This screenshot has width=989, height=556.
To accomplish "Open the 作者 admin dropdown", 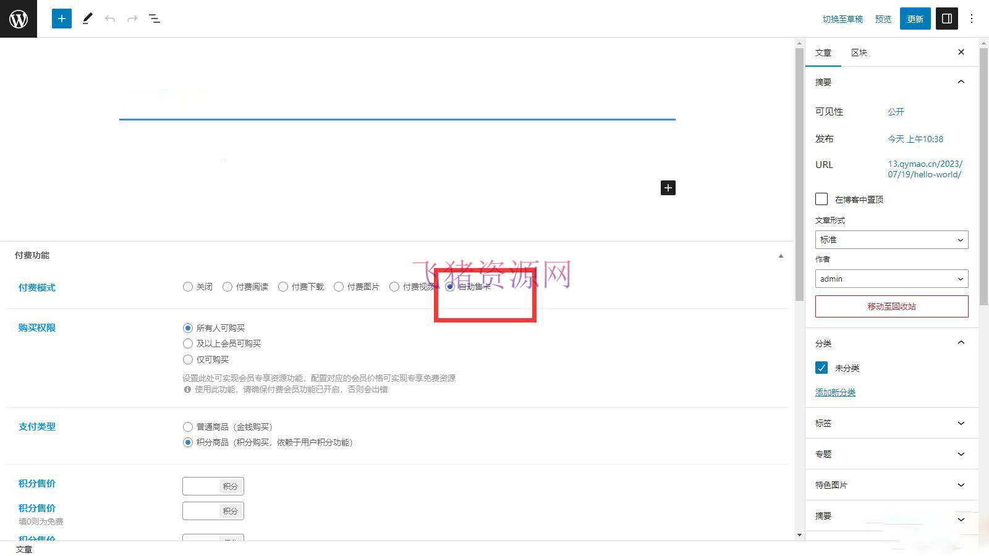I will (x=891, y=279).
